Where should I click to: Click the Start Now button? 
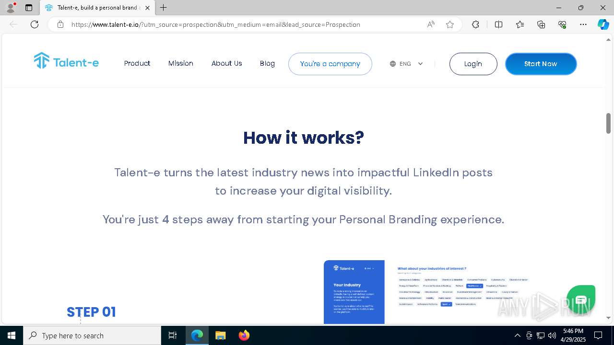click(541, 64)
